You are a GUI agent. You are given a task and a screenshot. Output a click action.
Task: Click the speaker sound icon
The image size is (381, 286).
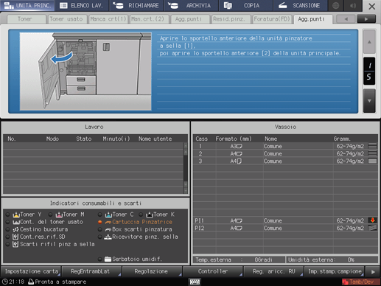pos(353,5)
